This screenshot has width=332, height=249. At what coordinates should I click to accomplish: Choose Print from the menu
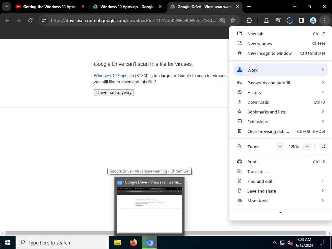coord(280,162)
